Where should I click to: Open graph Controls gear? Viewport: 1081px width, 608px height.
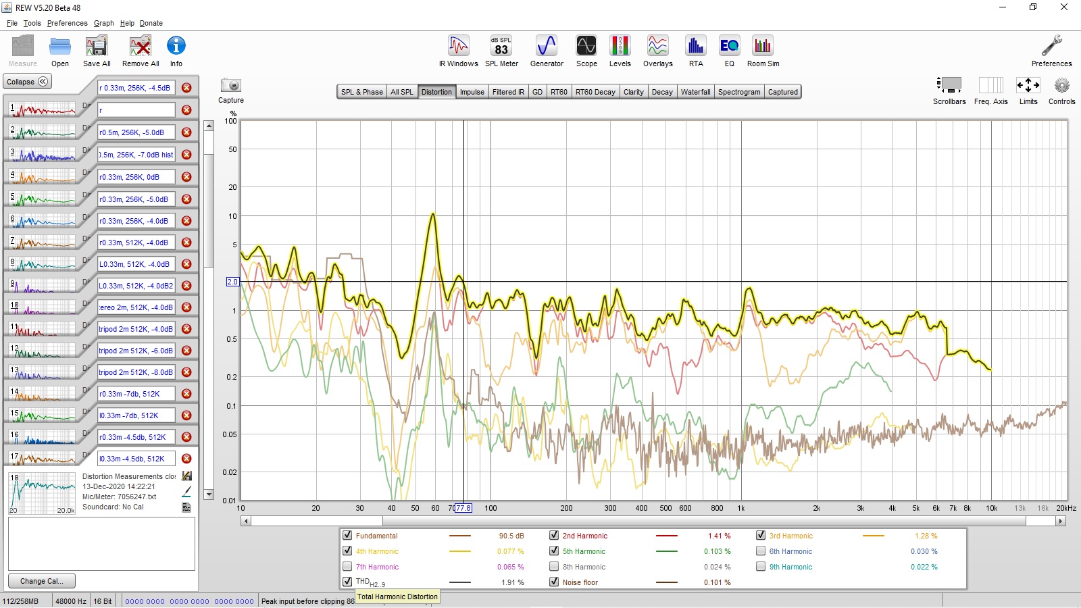pyautogui.click(x=1062, y=85)
